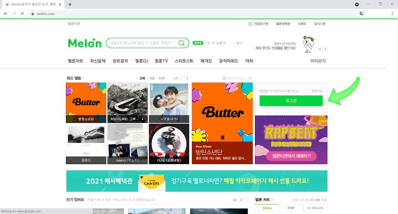Switch chart to 24Hits tab
Screen dimensions: 398x214
(x=267, y=208)
